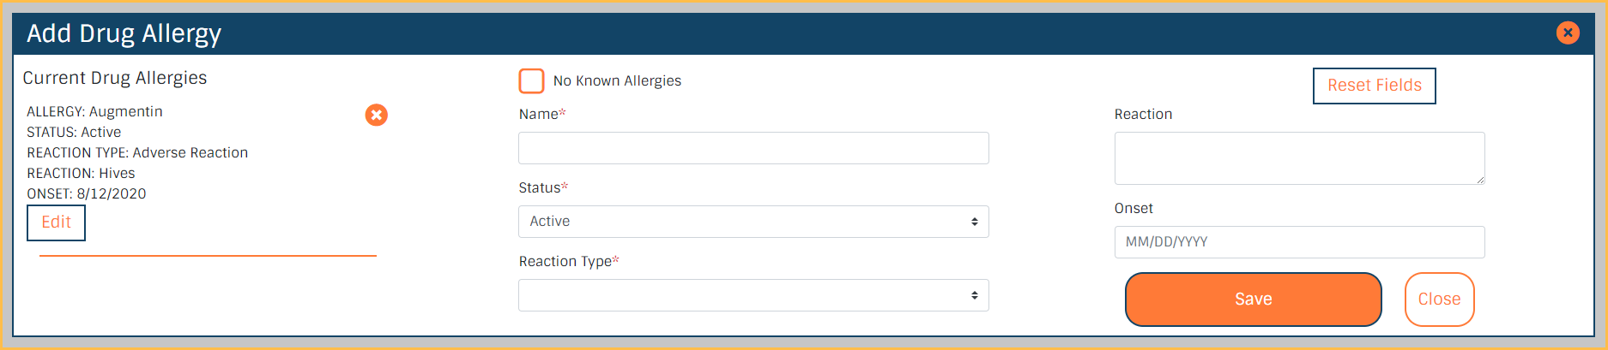Click the Add Drug Allergy title text
This screenshot has height=350, width=1608.
pos(124,33)
